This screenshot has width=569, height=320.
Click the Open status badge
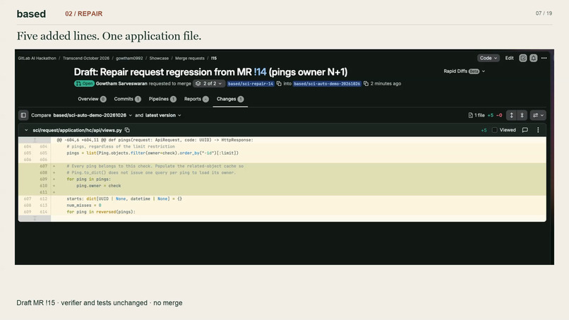tap(84, 83)
